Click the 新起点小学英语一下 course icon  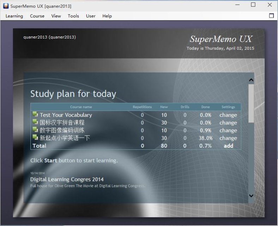35,137
